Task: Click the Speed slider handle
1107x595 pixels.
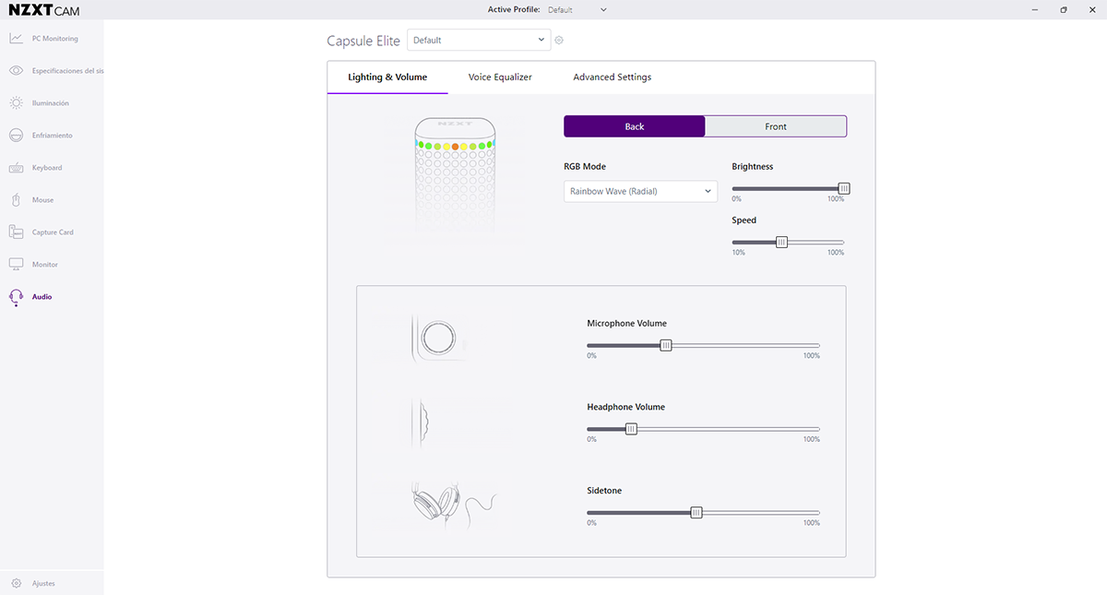Action: click(x=782, y=243)
